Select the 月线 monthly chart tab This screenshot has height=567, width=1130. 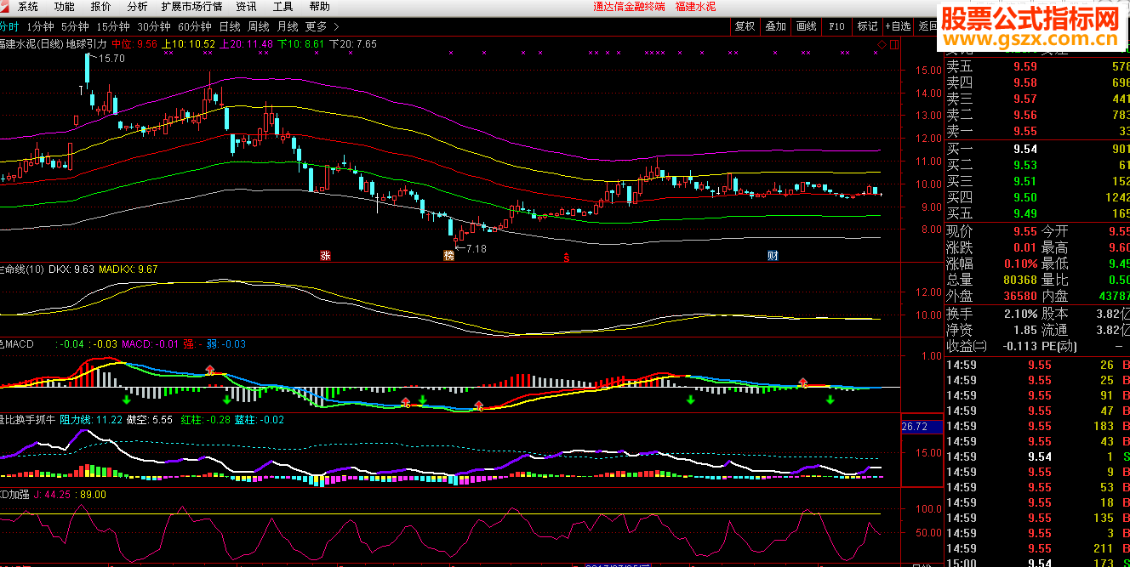point(288,26)
